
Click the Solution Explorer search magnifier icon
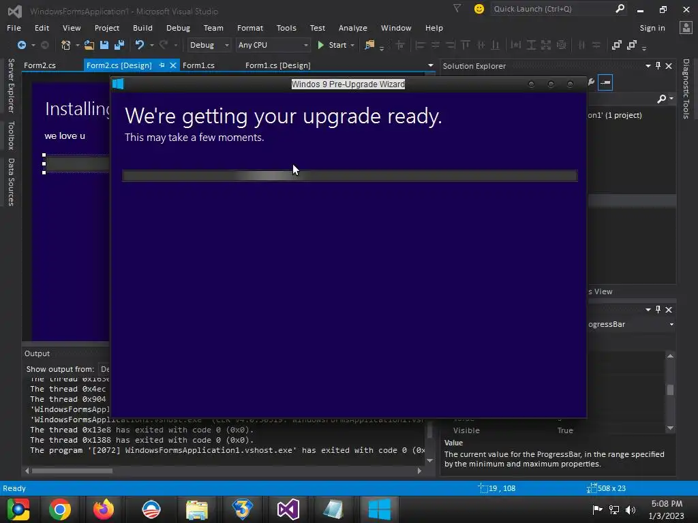[661, 99]
